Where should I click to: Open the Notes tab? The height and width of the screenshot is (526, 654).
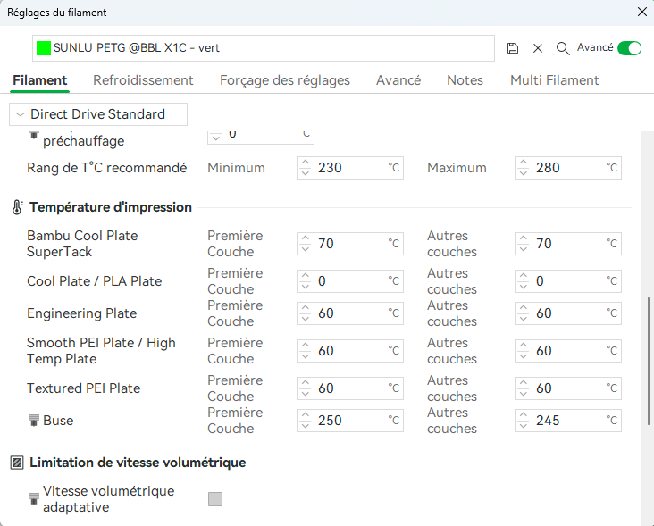click(x=465, y=80)
